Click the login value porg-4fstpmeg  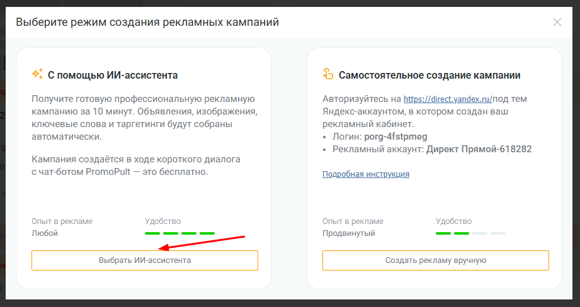click(x=390, y=137)
